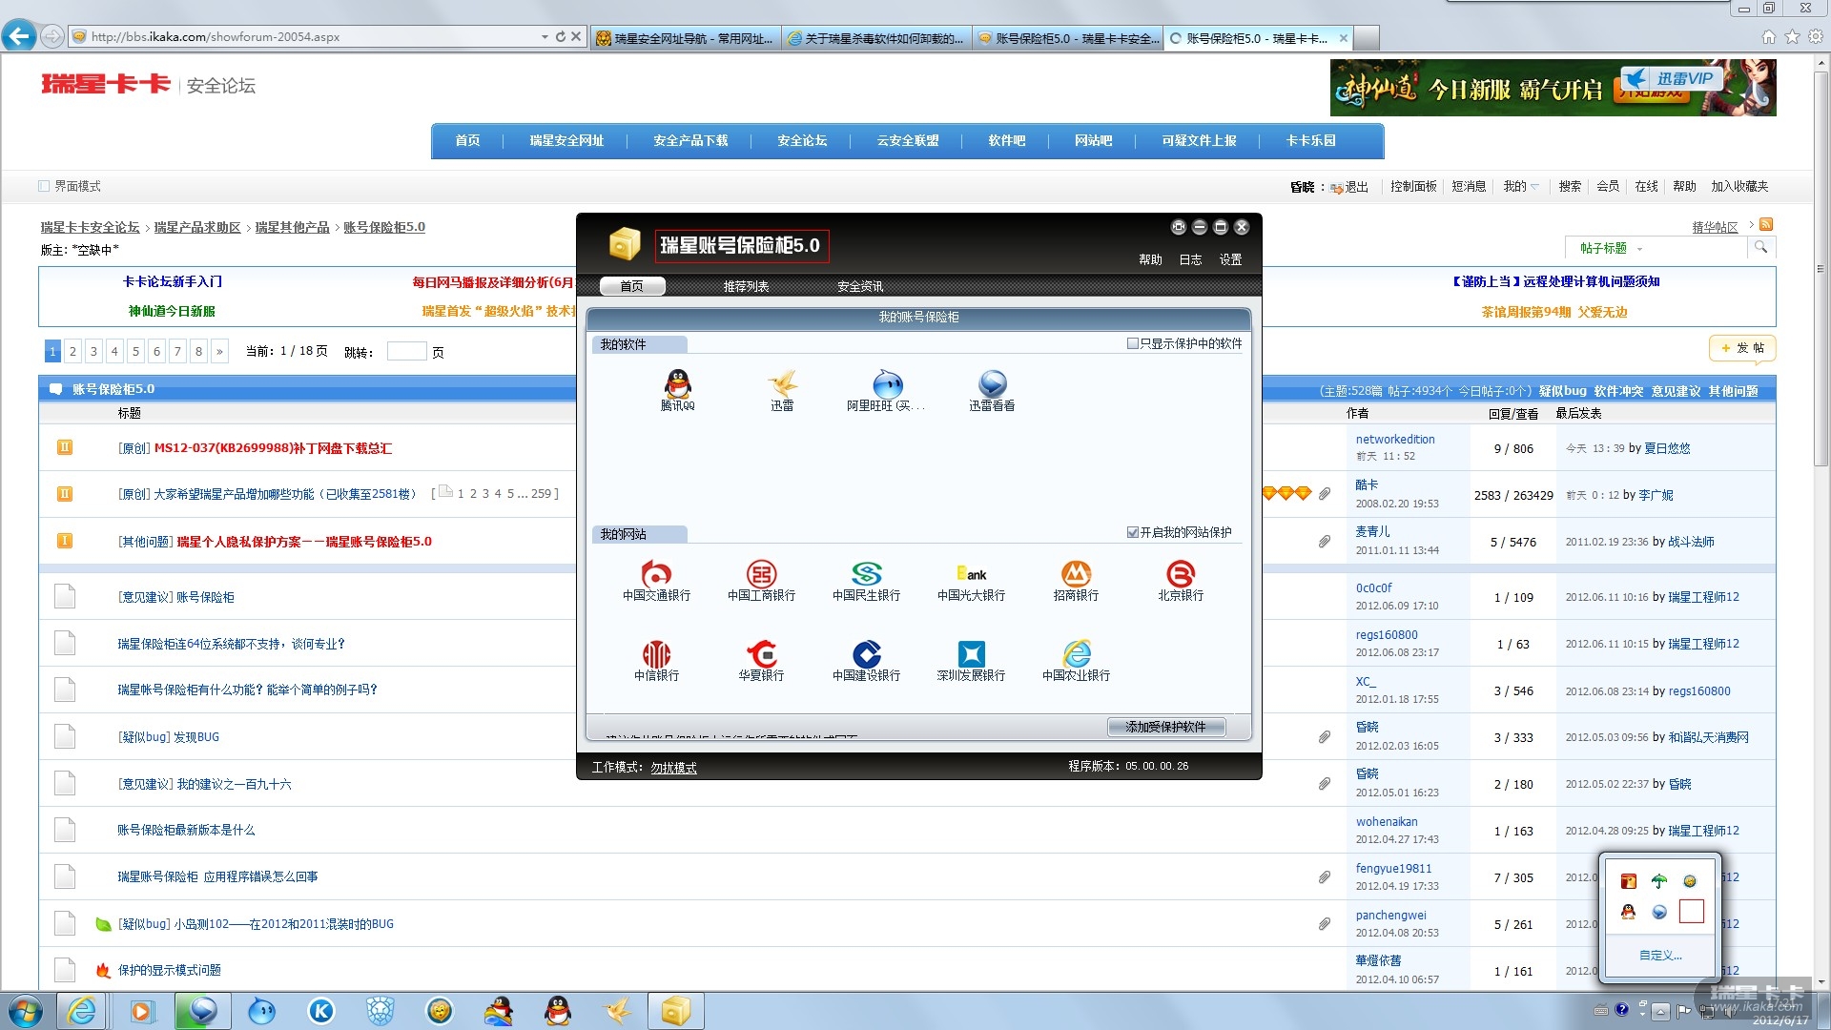Screen dimensions: 1831x1030
Task: Click the 华夏银行 bank icon
Action: [x=761, y=654]
